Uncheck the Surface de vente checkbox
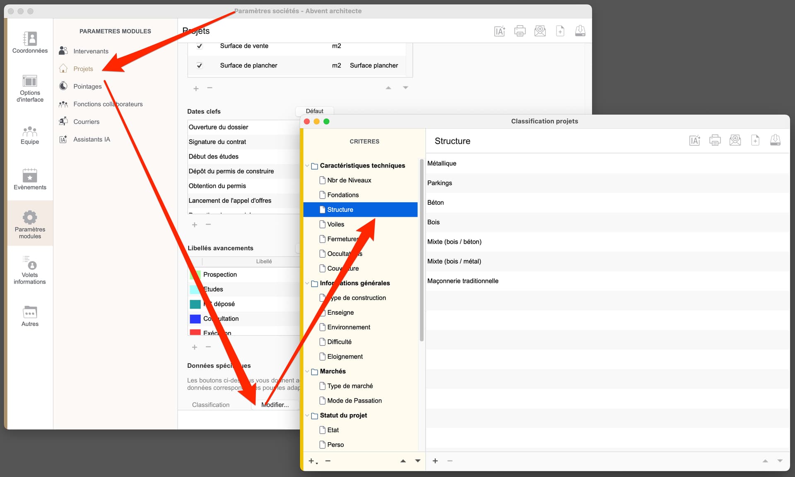This screenshot has height=477, width=795. click(x=200, y=46)
